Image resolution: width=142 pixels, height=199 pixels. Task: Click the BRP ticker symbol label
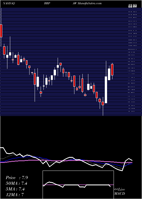pos(47,3)
